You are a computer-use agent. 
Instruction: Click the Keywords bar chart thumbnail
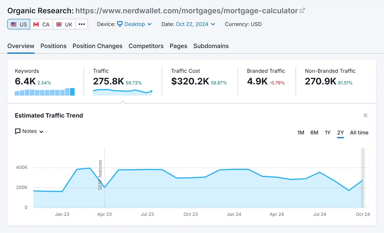click(45, 92)
